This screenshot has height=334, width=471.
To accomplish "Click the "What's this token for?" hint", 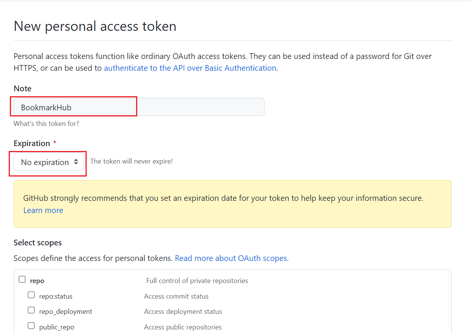I will coord(46,124).
